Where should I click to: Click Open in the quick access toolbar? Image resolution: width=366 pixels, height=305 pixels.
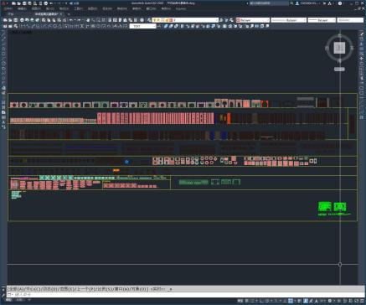click(x=19, y=3)
